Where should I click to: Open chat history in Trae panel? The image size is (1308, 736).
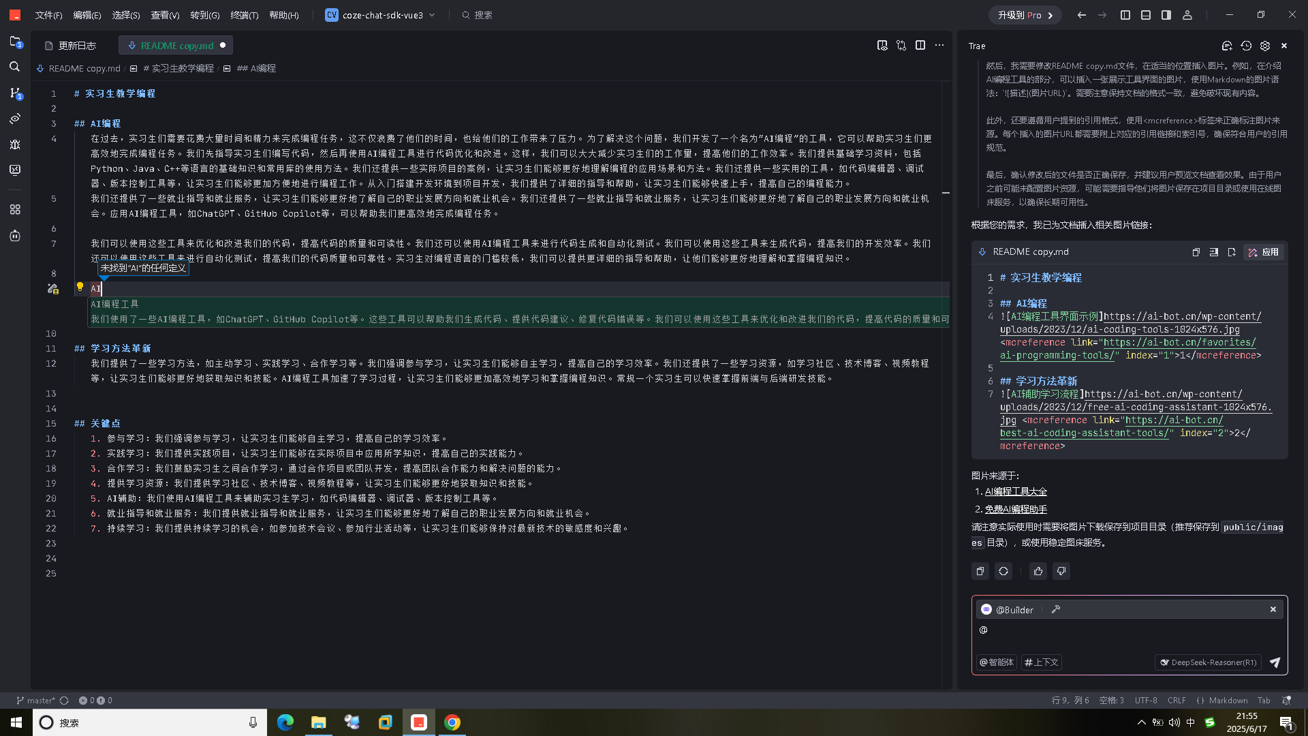coord(1246,46)
